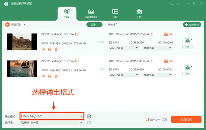Expand the 添加文件 dropdown arrow
Image resolution: width=206 pixels, height=130 pixels.
click(24, 25)
